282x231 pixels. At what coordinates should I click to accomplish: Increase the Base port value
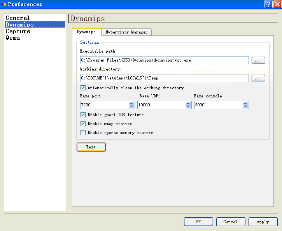tap(131, 103)
